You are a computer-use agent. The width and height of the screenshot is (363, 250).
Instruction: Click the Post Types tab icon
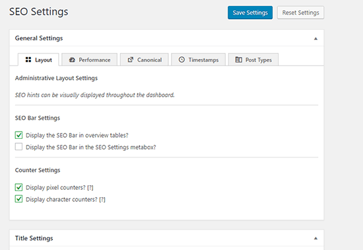pyautogui.click(x=239, y=60)
